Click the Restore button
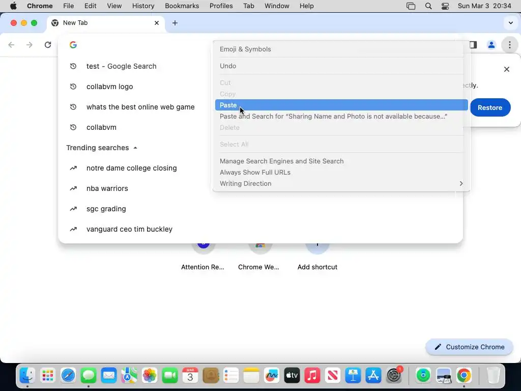 (490, 107)
